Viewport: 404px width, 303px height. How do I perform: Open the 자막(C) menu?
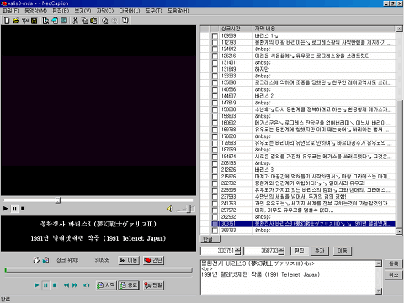(105, 11)
